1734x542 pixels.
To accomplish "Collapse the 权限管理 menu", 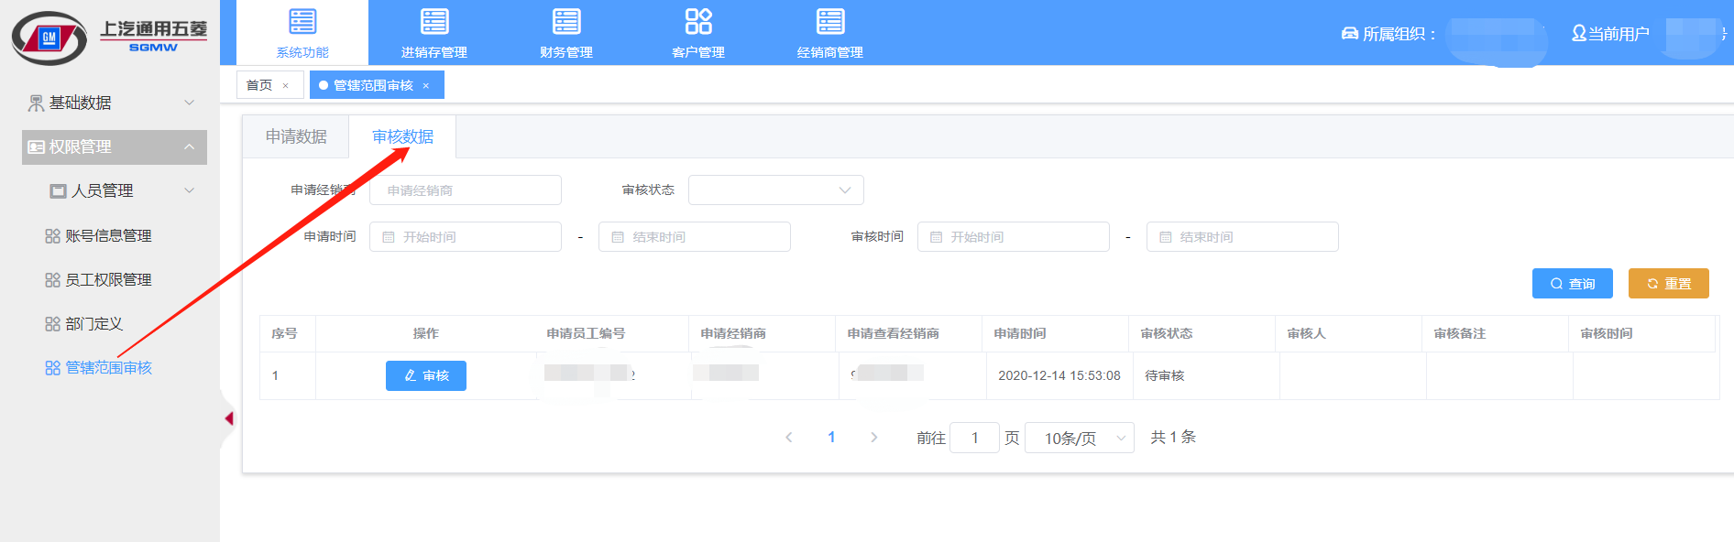I will (x=115, y=146).
